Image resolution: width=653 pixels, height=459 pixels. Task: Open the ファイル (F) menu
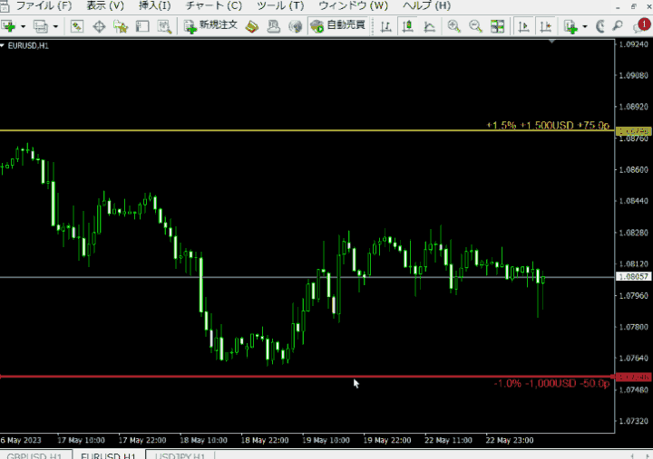coord(44,5)
